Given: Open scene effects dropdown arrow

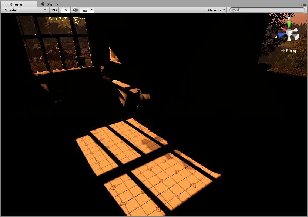Looking at the screenshot, I should point(91,10).
